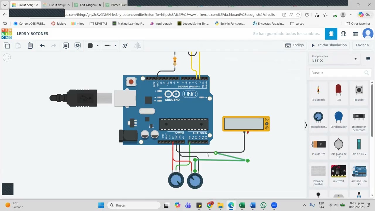The height and width of the screenshot is (211, 375).
Task: Open Copilot Chat button
Action: pos(365,15)
